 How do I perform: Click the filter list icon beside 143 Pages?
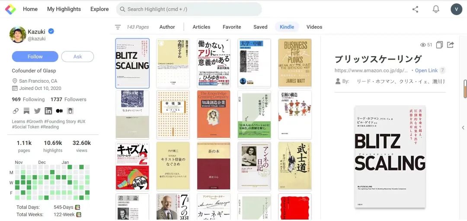pyautogui.click(x=118, y=27)
